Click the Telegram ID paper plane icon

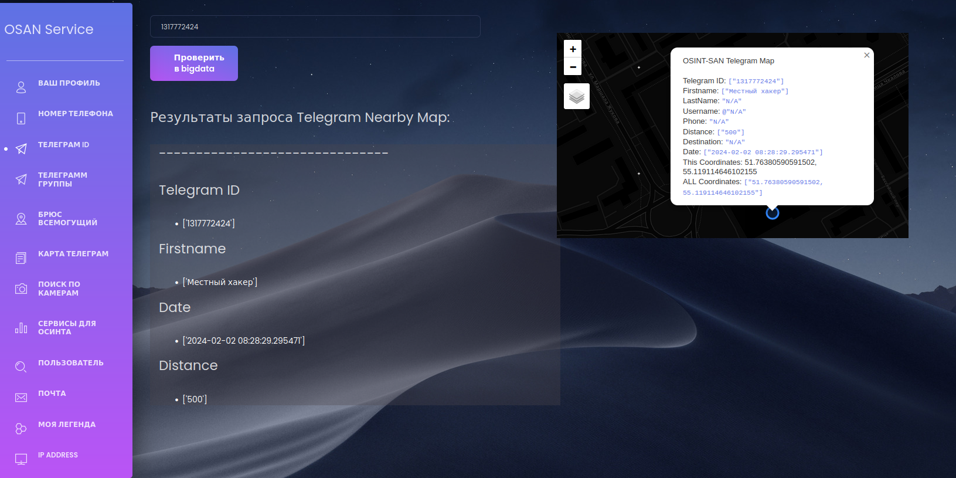click(x=21, y=149)
